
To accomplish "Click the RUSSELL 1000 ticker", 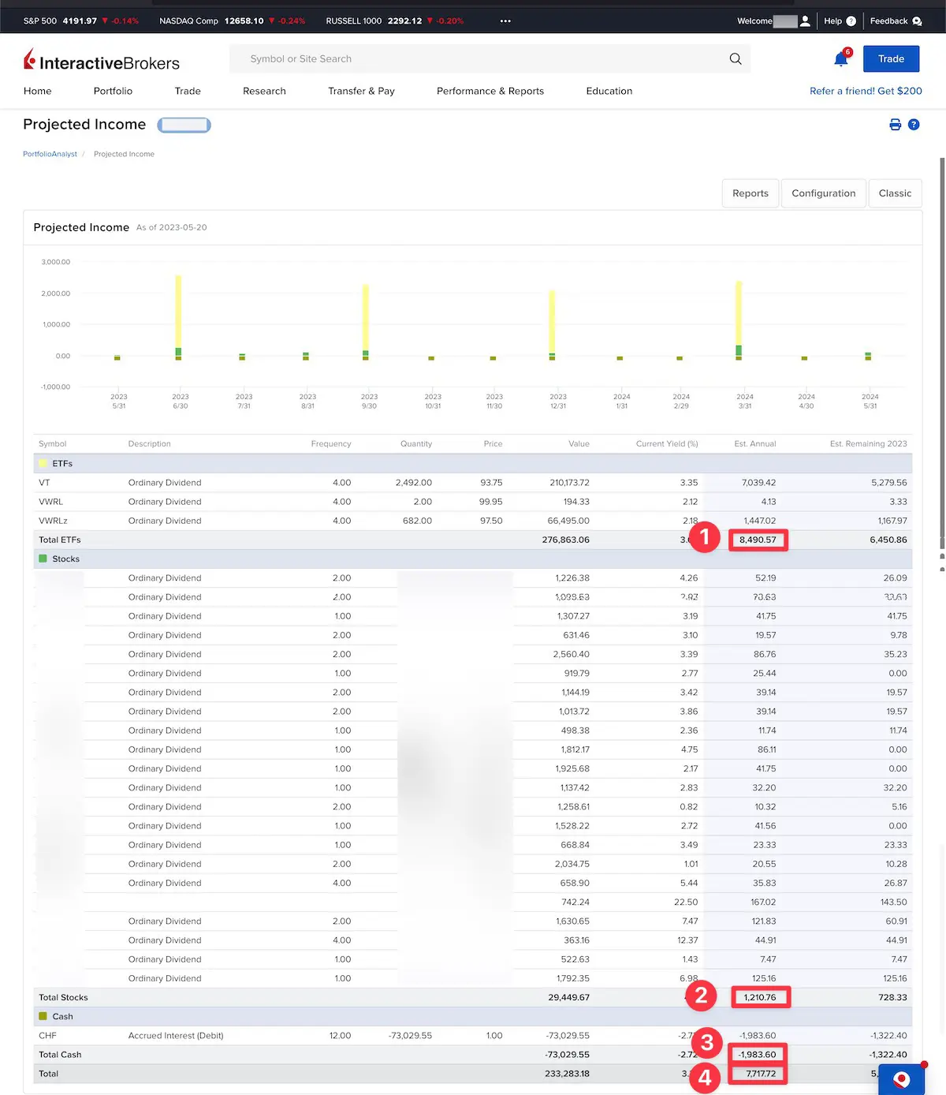I will (x=394, y=21).
